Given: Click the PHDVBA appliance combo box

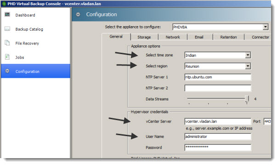Looking at the screenshot, I should point(220,27).
